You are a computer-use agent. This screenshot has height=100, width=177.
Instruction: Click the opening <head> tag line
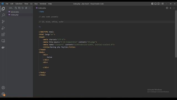(42, 37)
